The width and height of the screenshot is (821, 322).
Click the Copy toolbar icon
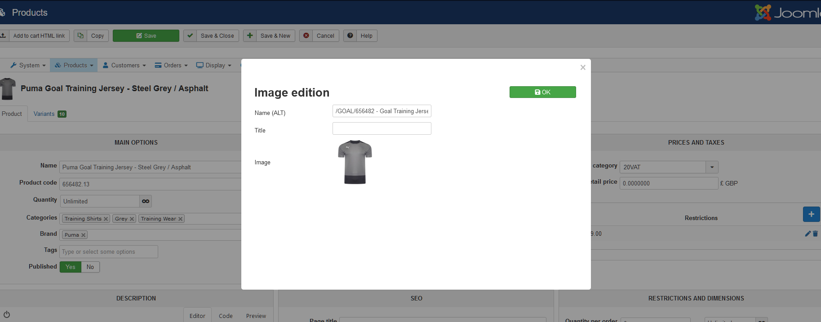pyautogui.click(x=80, y=36)
